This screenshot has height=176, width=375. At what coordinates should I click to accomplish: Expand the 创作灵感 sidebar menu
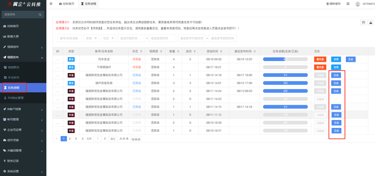pyautogui.click(x=23, y=140)
